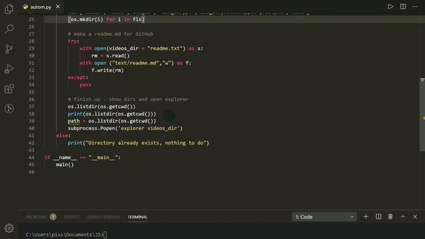The height and width of the screenshot is (239, 425).
Task: Close the autom.py editor tab
Action: [x=58, y=7]
